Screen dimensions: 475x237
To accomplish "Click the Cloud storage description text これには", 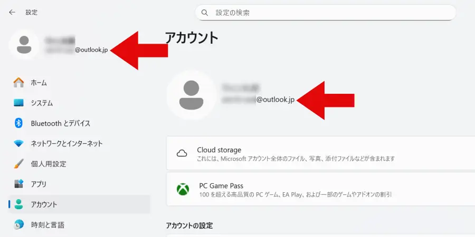I will click(296, 159).
